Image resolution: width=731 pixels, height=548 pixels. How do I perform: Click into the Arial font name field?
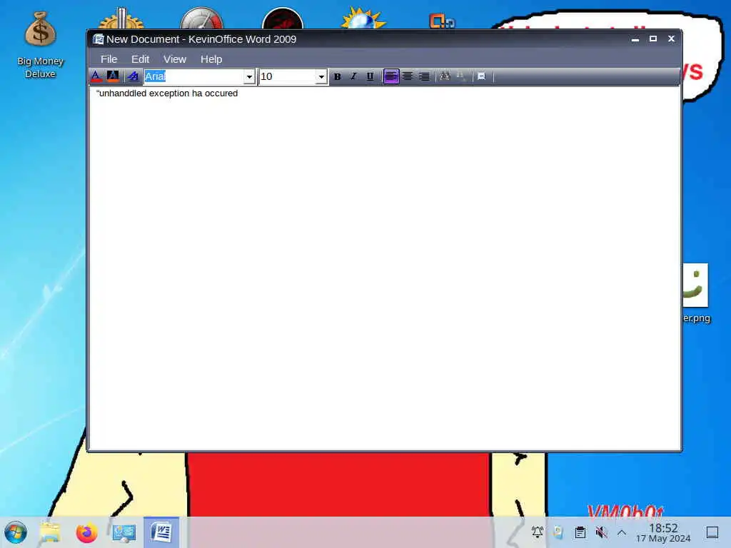(194, 76)
